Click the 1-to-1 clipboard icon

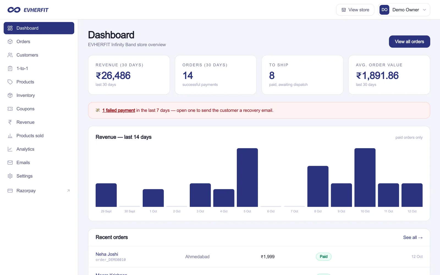(10, 68)
